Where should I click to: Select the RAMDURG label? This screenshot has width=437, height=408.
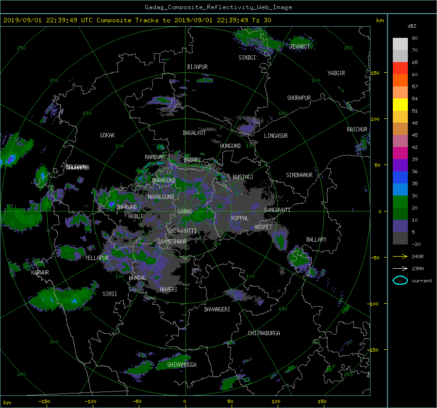155,157
